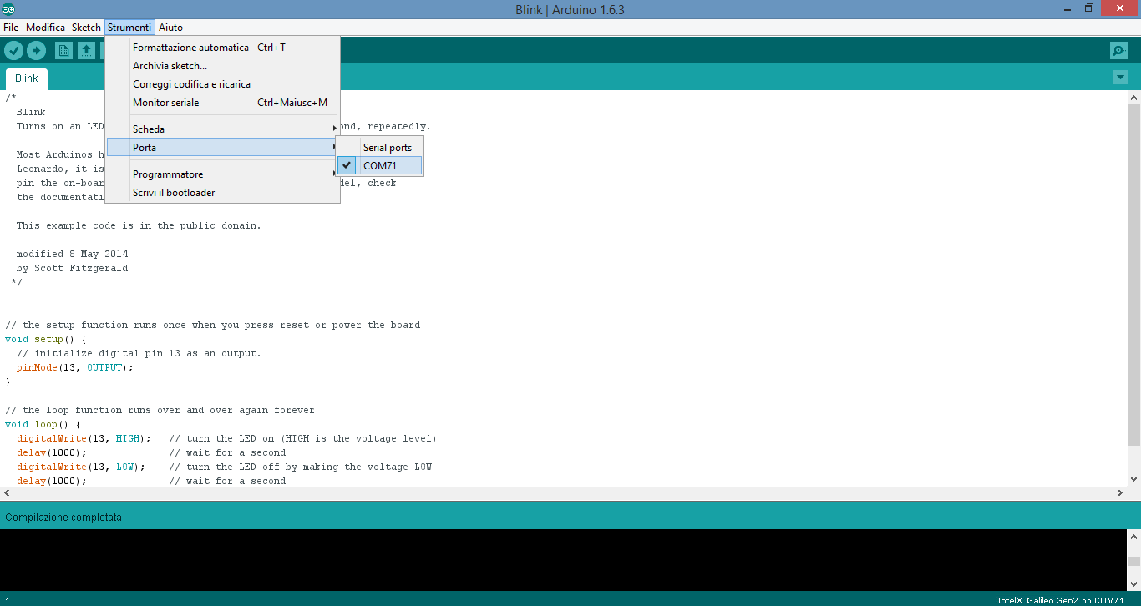Click the New sketch toolbar icon
Screen dimensions: 1141x606
63,51
